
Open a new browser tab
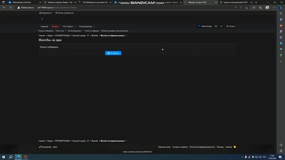tap(256, 2)
